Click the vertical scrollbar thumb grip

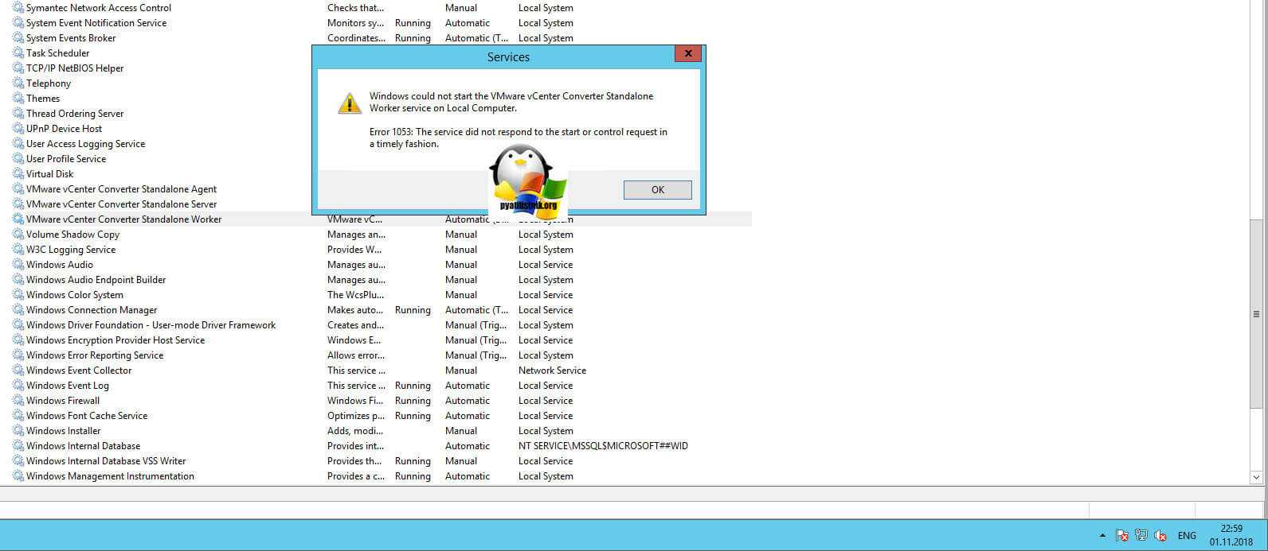point(1256,314)
